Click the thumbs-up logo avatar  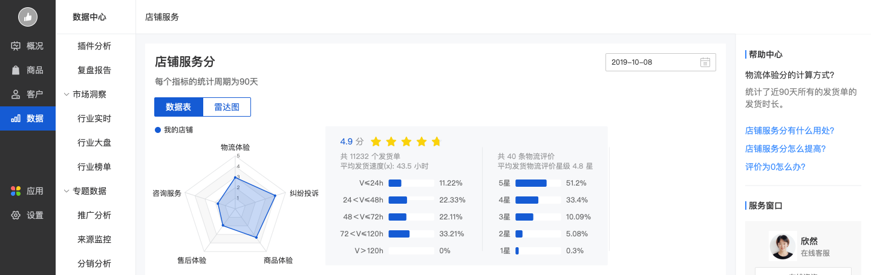[28, 17]
